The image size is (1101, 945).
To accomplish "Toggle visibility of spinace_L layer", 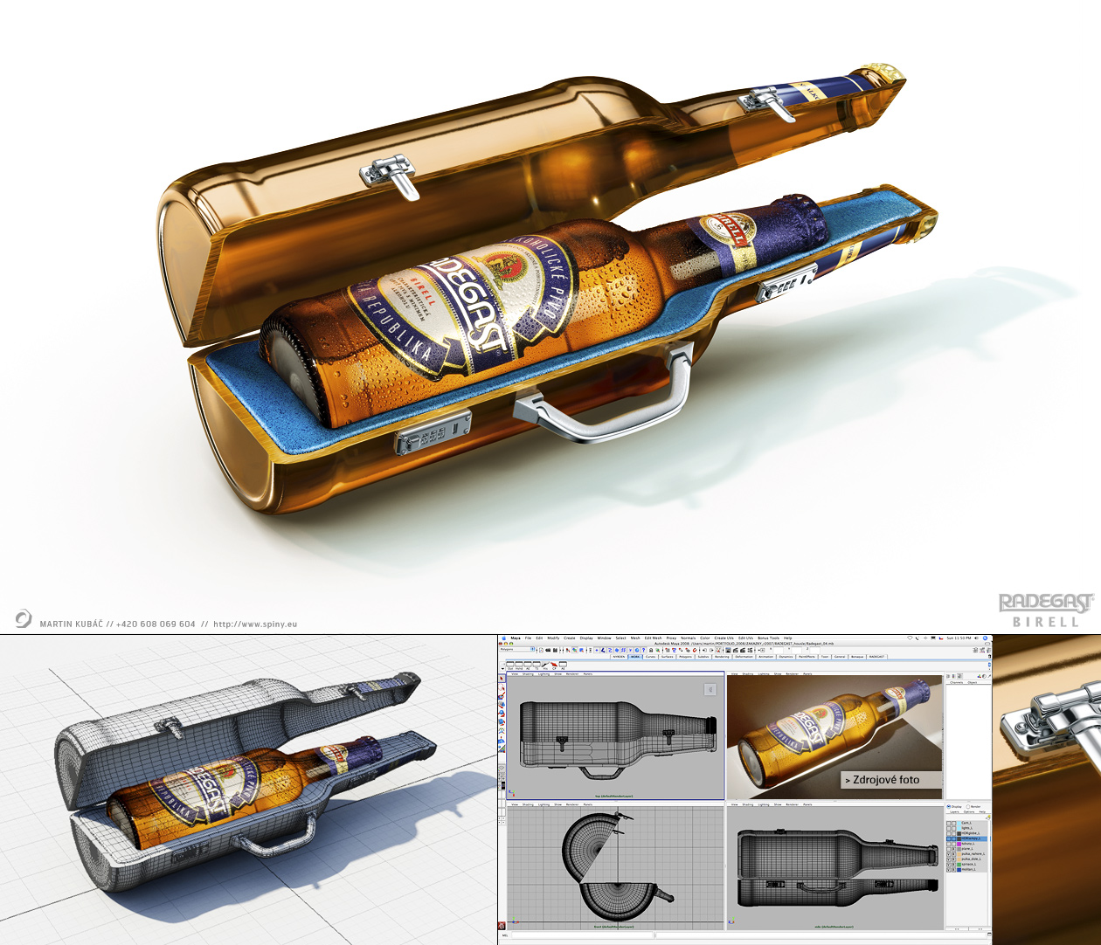I will click(948, 865).
